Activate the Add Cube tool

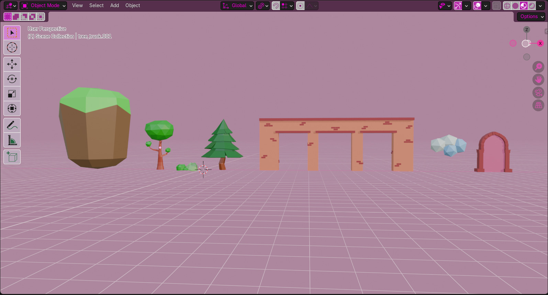[12, 157]
